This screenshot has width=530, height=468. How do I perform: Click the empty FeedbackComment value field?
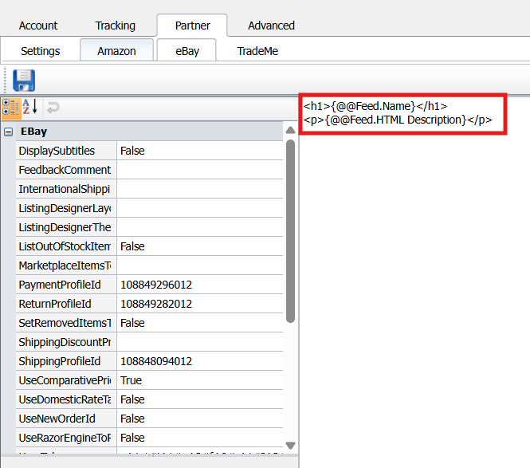click(x=200, y=170)
